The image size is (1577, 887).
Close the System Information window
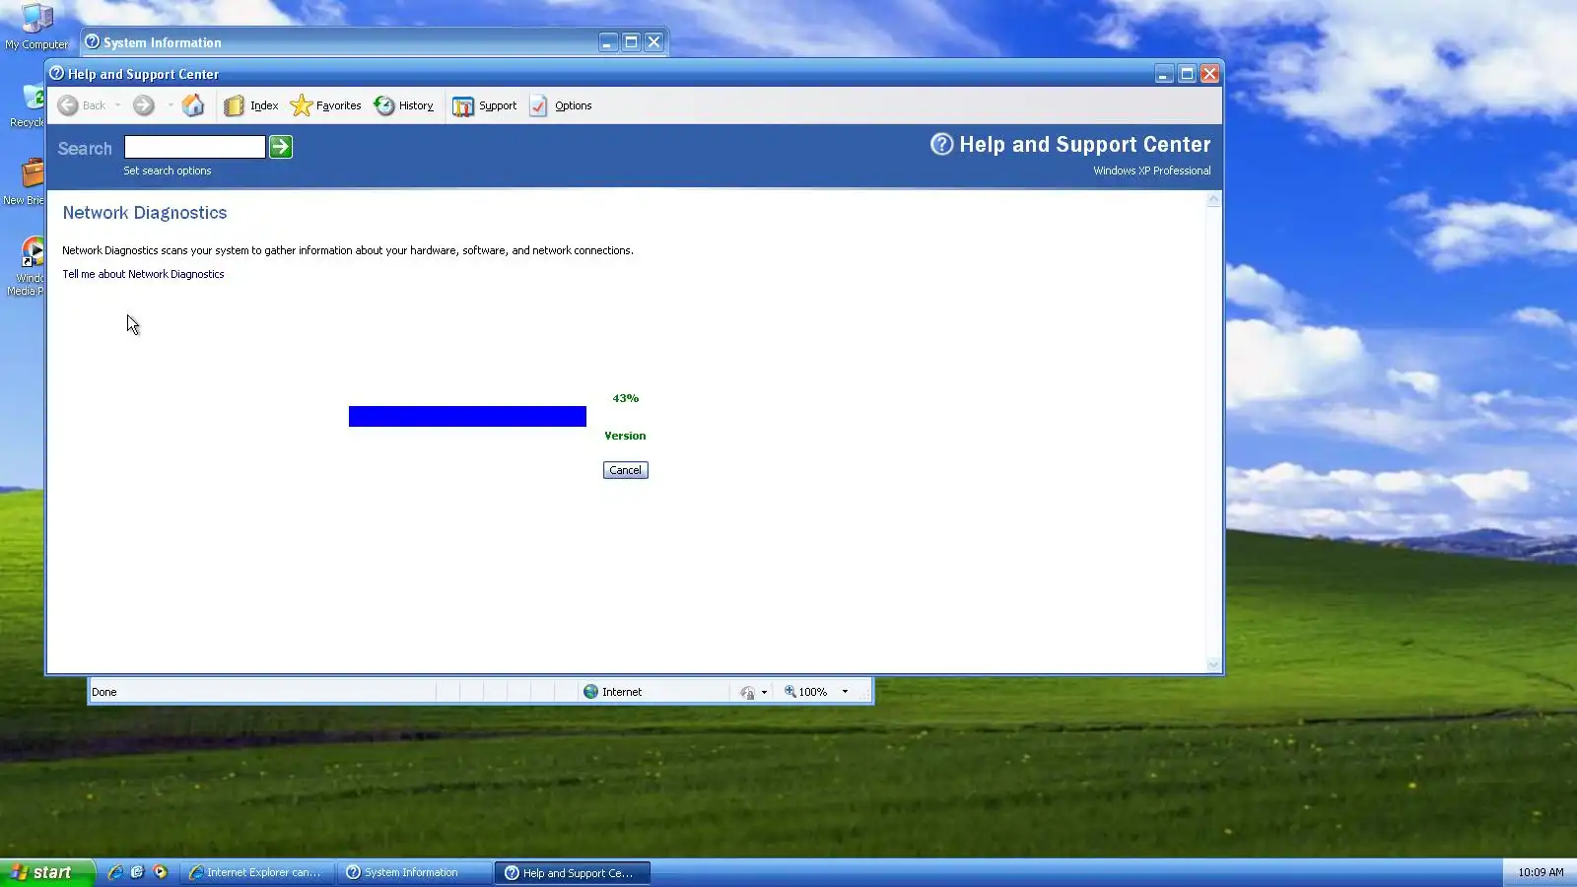(653, 42)
